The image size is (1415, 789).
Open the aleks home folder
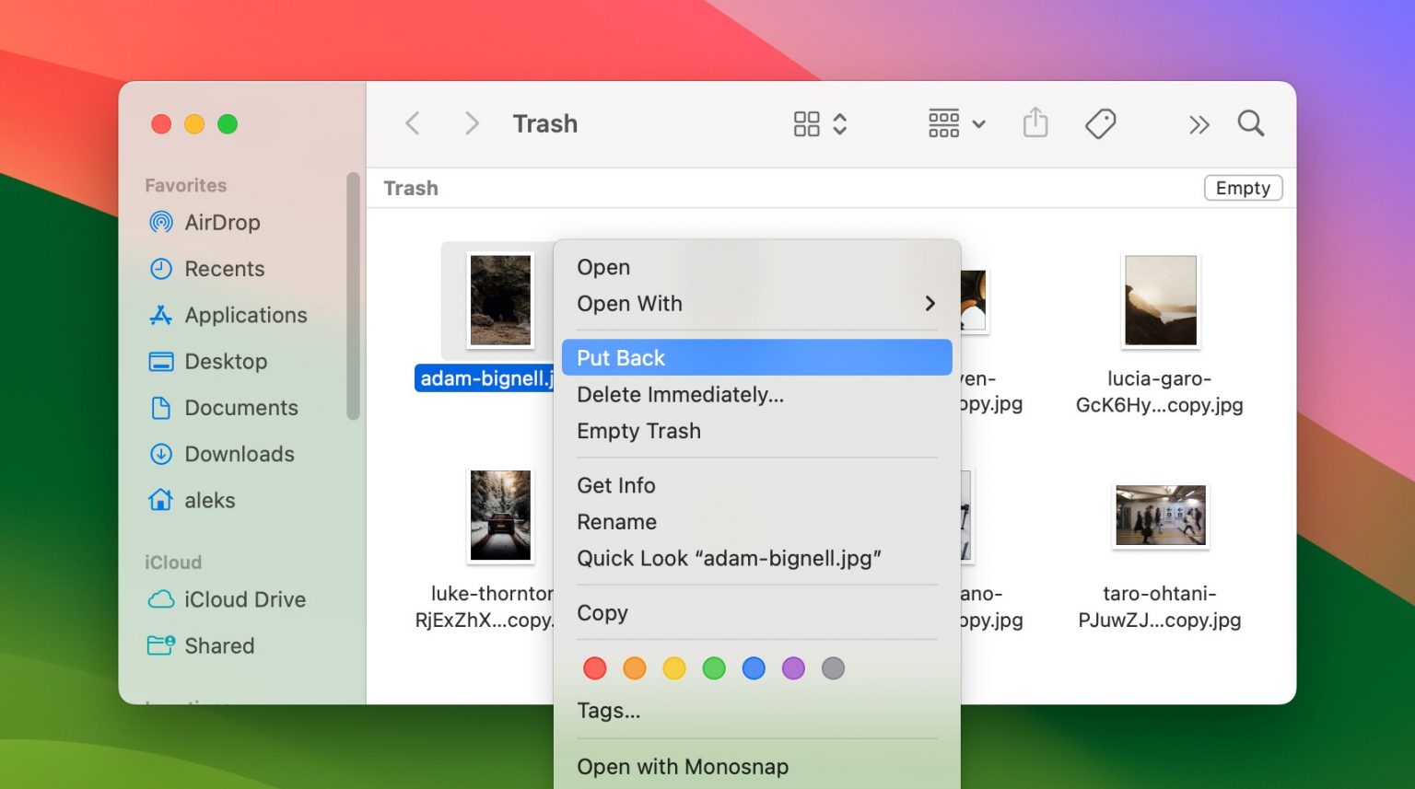coord(211,500)
